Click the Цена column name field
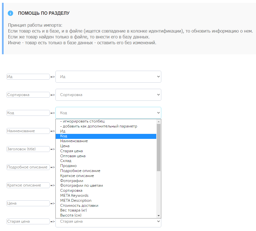 pos(28,203)
